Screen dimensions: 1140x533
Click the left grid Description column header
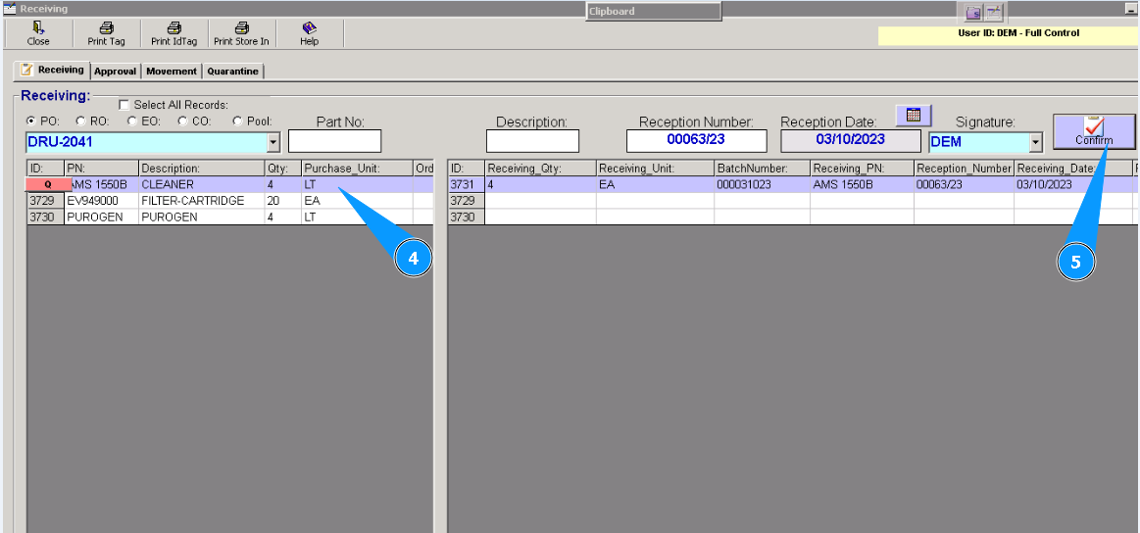(x=201, y=169)
